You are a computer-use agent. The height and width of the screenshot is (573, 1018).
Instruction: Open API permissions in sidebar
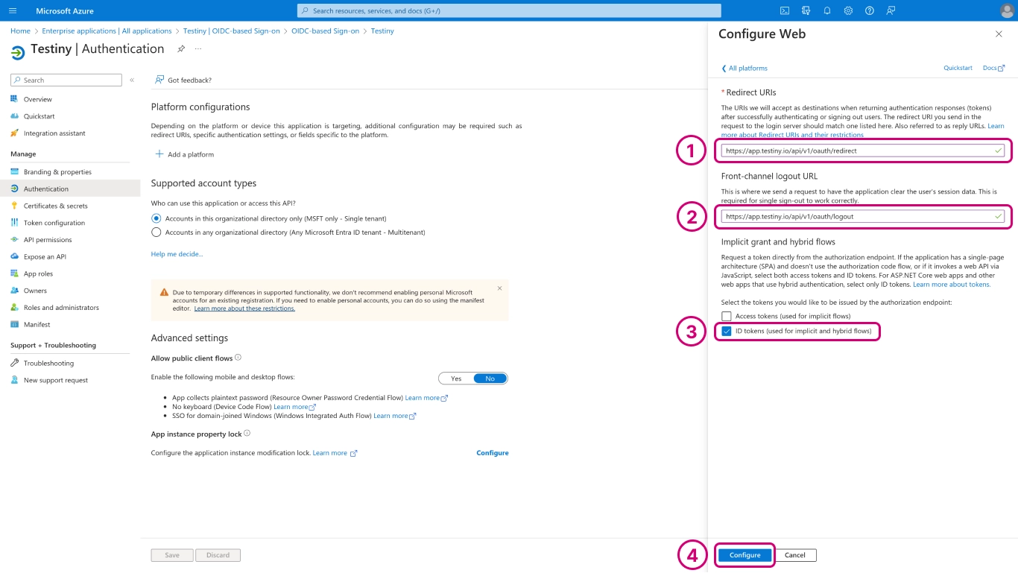(48, 240)
